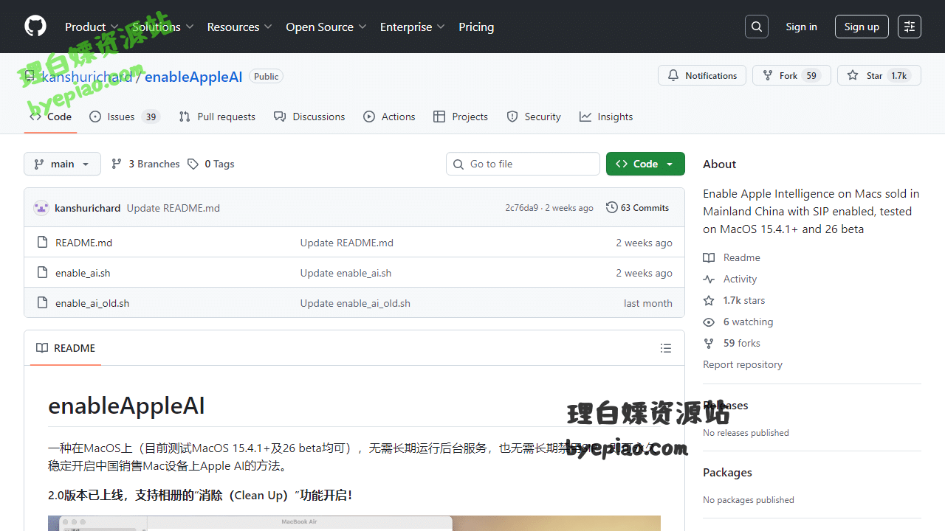The width and height of the screenshot is (945, 531).
Task: Focus the Go to file search field
Action: point(523,164)
